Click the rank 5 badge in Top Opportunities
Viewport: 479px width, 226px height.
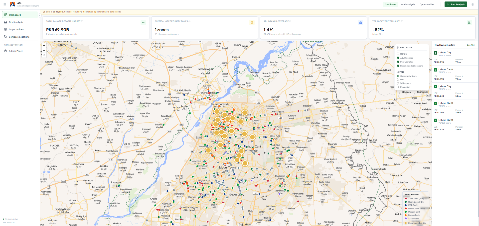[x=436, y=120]
